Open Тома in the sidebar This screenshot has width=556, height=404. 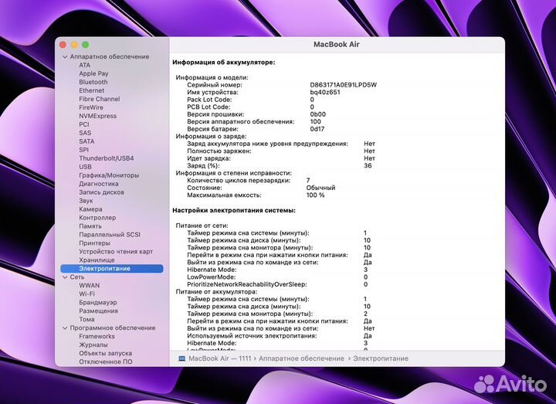[x=86, y=320]
